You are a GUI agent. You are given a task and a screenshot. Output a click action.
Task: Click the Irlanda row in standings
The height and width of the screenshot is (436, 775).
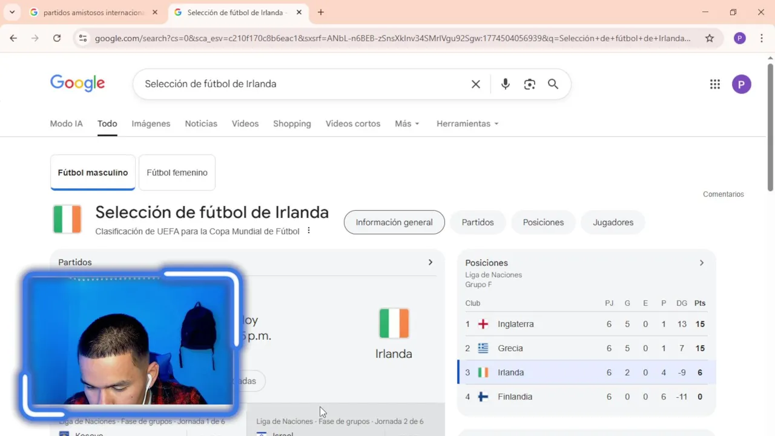coord(587,372)
